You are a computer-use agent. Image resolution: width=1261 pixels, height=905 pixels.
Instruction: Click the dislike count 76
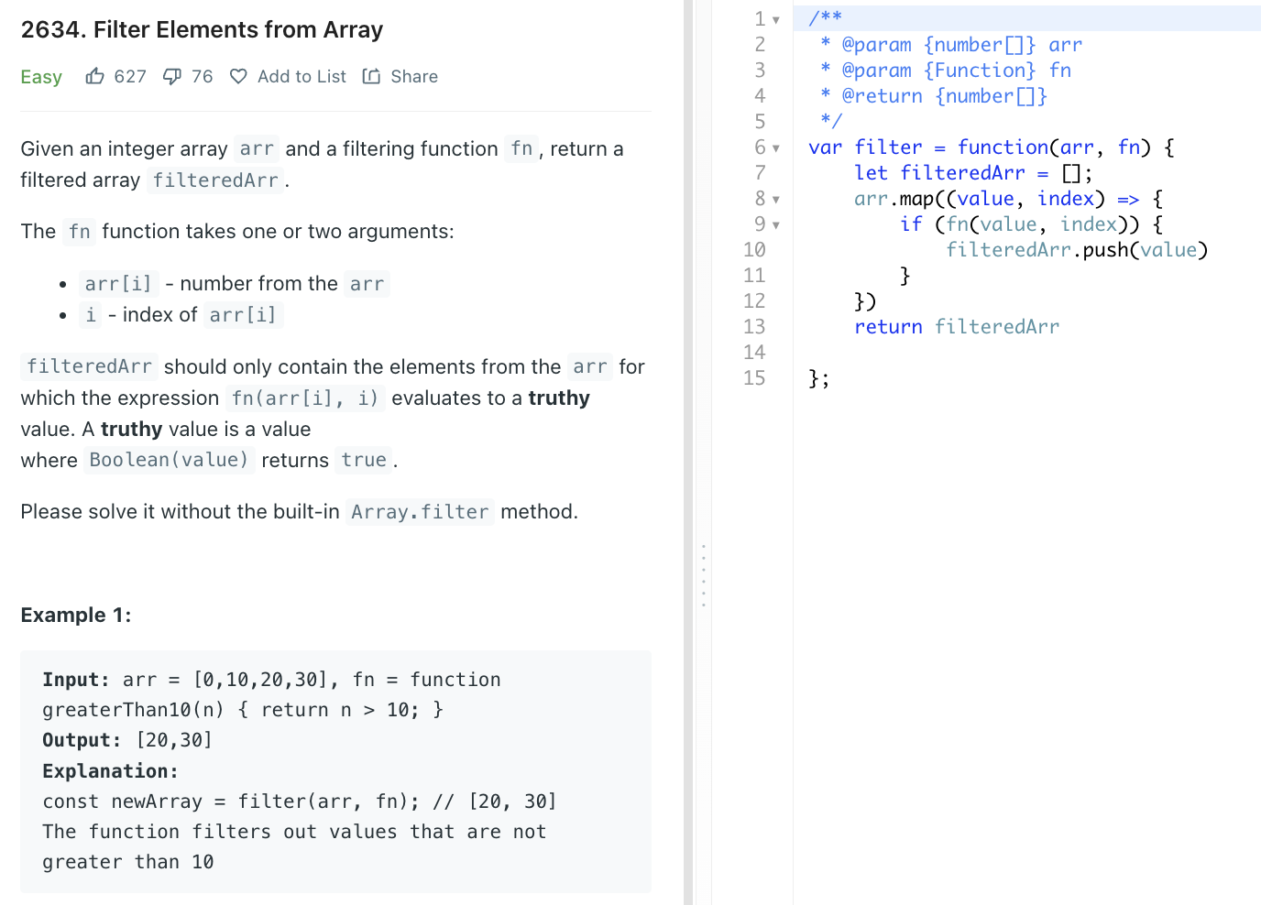203,76
